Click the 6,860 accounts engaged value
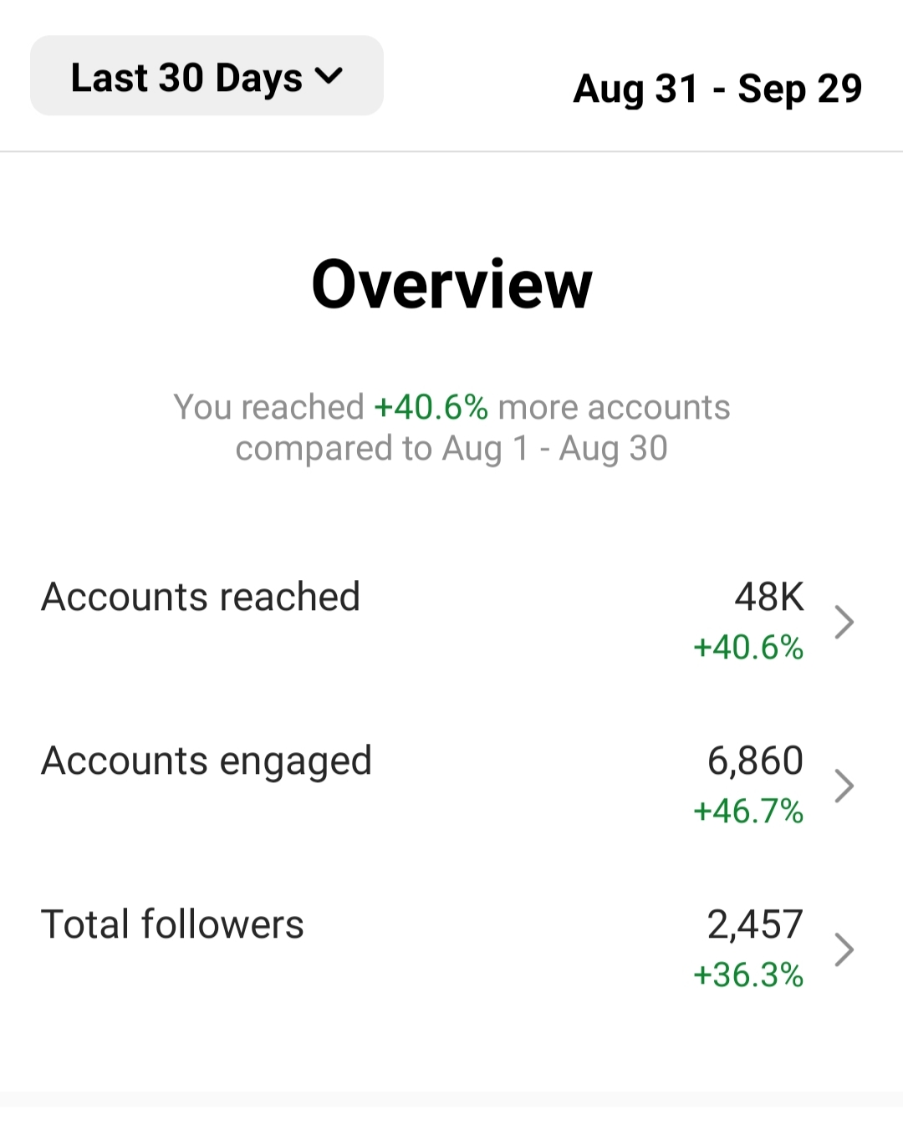903x1140 pixels. click(x=755, y=761)
